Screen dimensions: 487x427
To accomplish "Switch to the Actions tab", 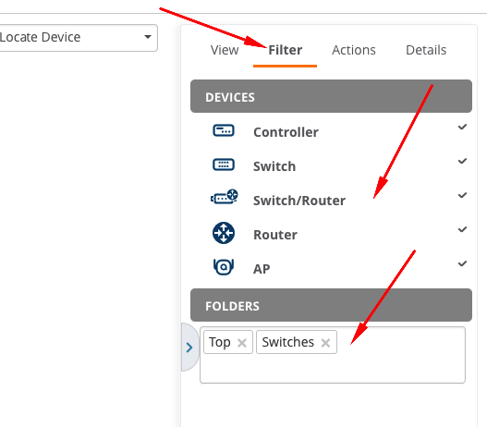I will 354,50.
